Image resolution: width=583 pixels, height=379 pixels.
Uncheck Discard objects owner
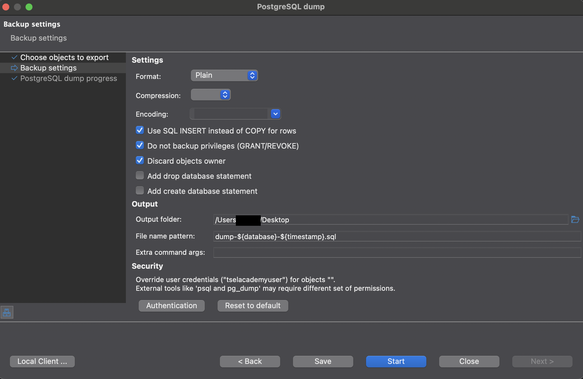click(140, 160)
